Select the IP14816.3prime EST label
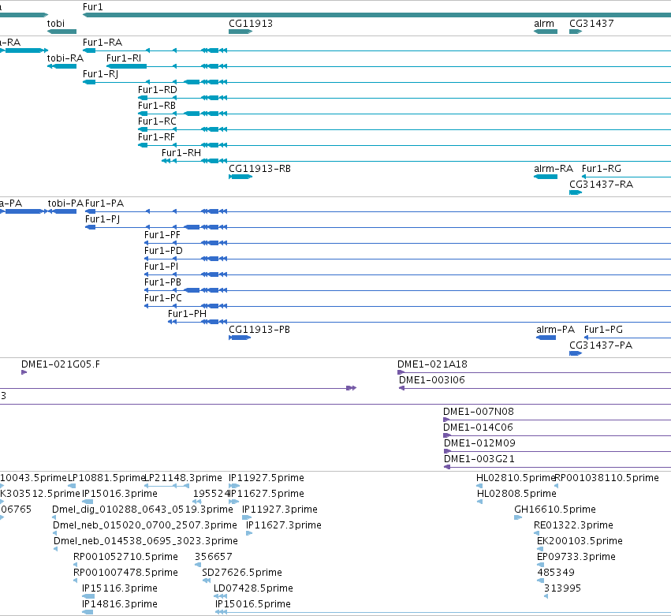The image size is (671, 616). [120, 605]
